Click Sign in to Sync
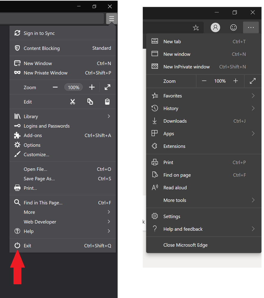This screenshot has height=298, width=264. pos(39,33)
